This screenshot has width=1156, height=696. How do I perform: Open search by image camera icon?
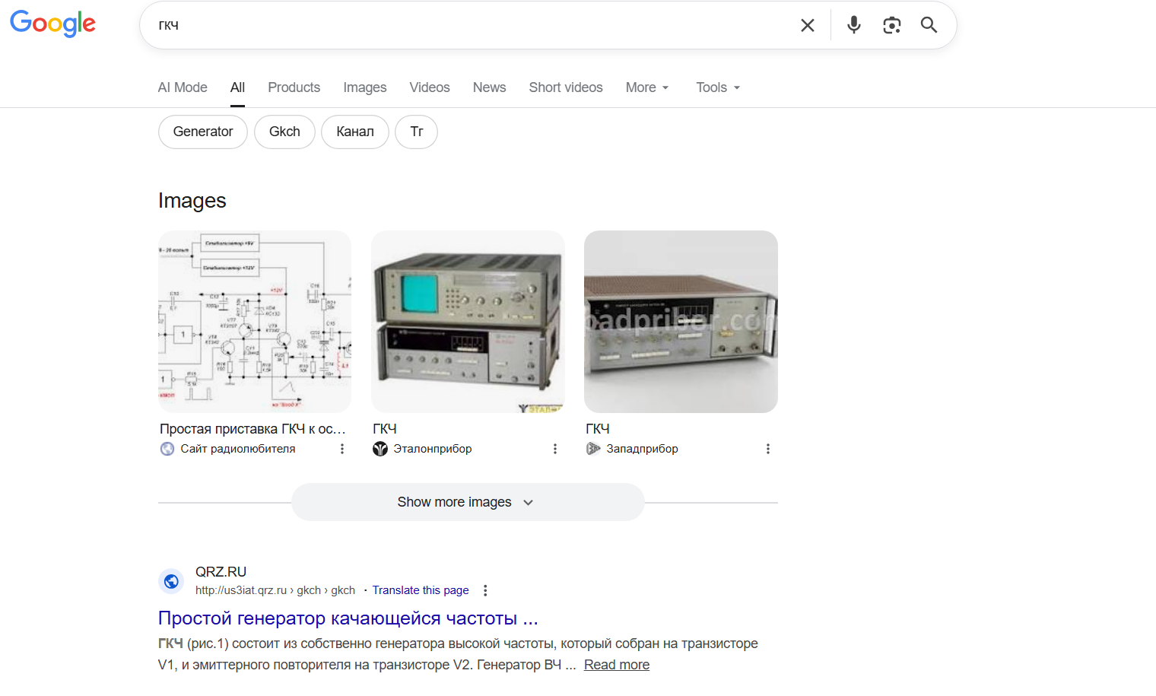(891, 25)
